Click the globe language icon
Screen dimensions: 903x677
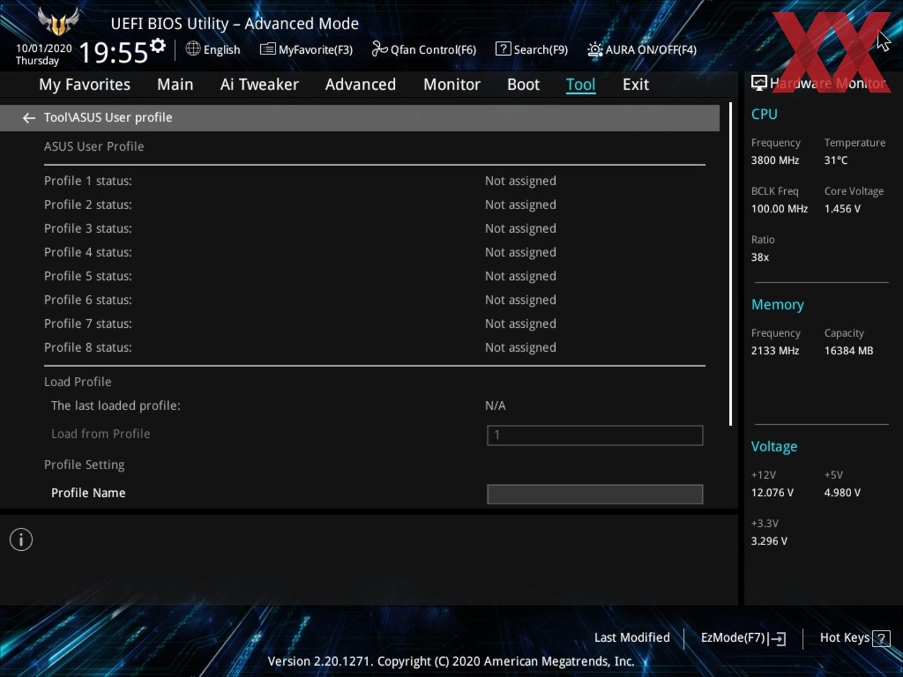pos(193,48)
